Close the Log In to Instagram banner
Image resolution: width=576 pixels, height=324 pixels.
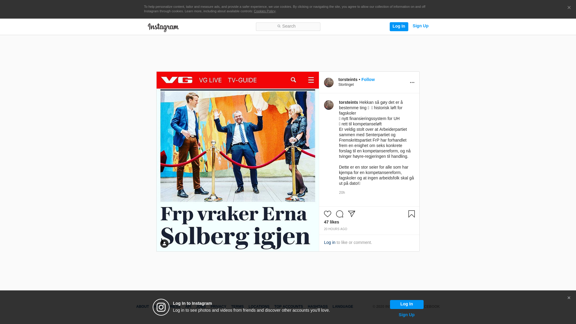(x=569, y=298)
